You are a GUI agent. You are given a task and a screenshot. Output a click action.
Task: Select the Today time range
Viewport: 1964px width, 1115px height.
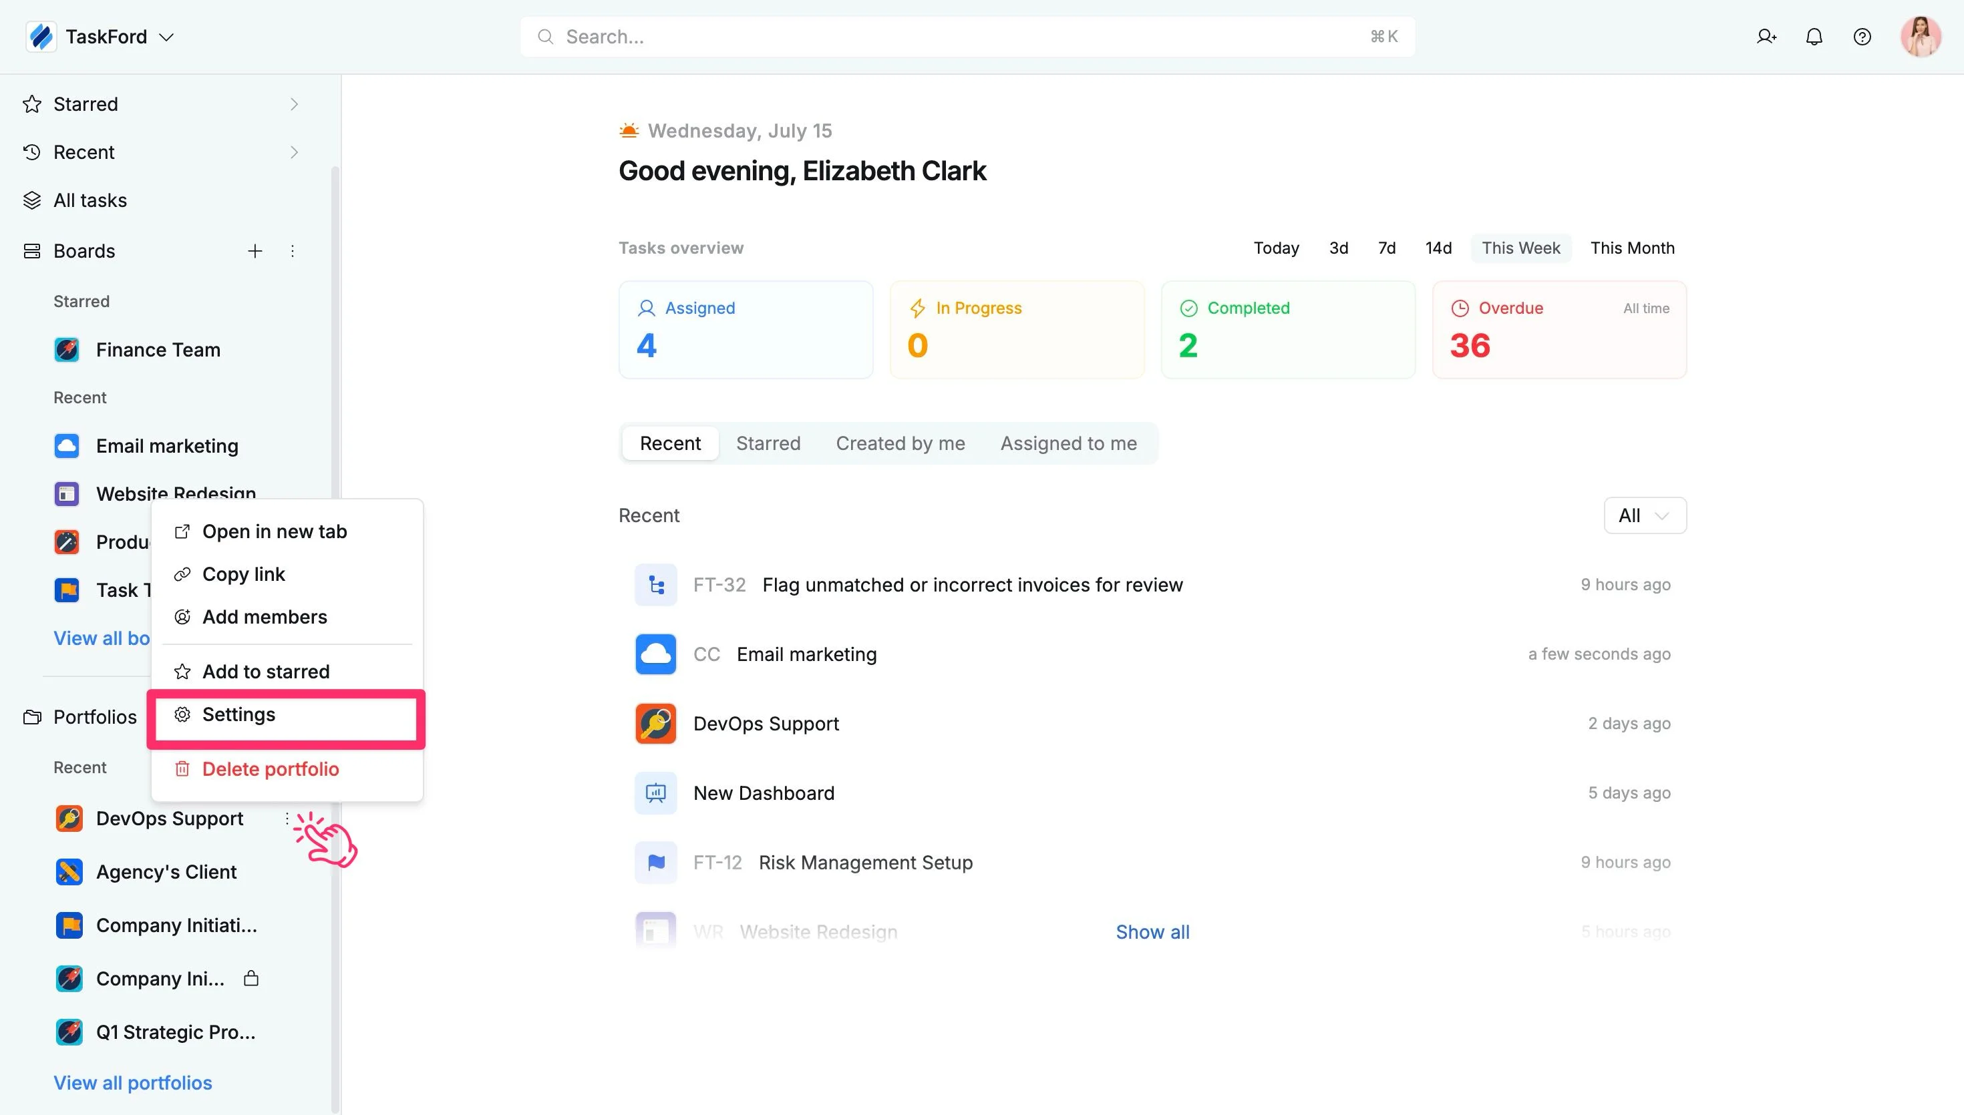click(x=1276, y=248)
